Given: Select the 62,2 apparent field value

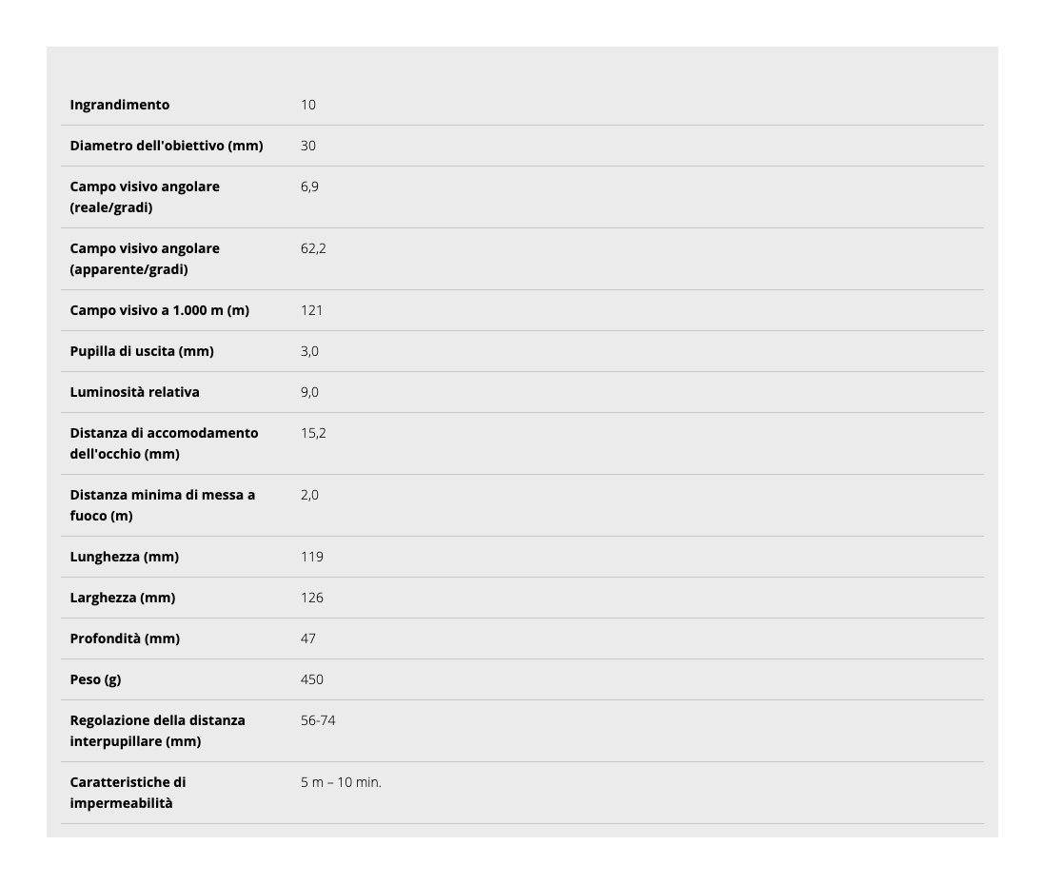Looking at the screenshot, I should (x=313, y=248).
